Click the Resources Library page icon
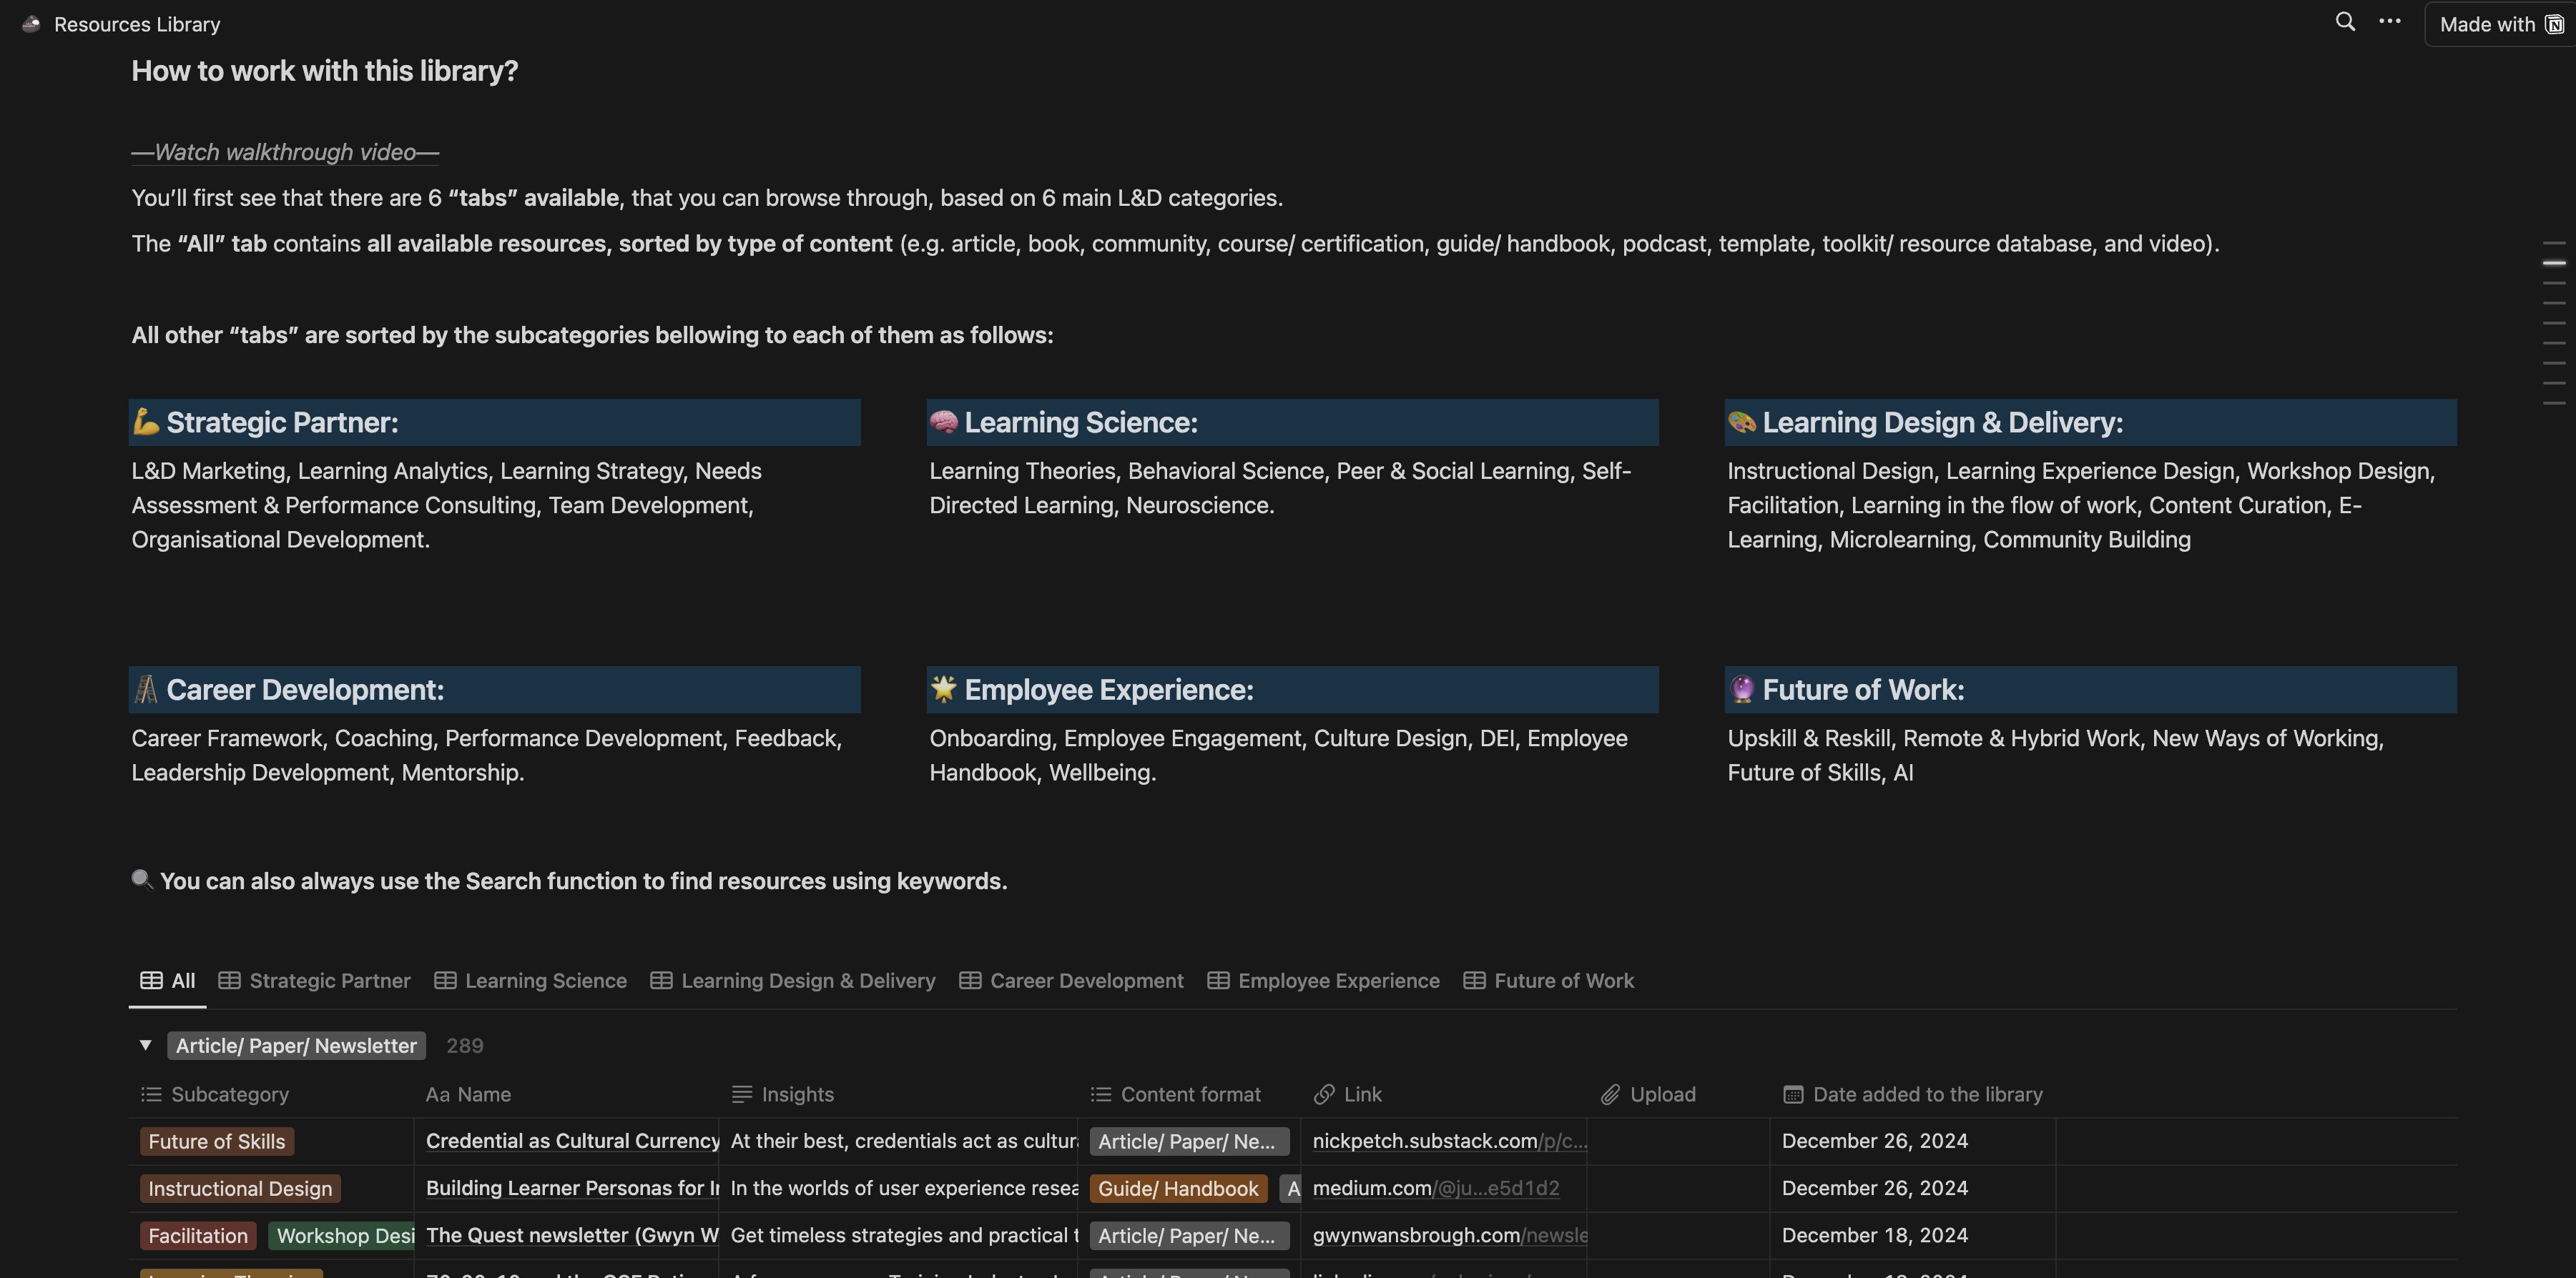The image size is (2576, 1278). [31, 24]
